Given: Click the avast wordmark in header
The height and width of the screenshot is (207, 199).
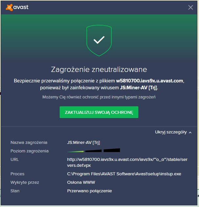Looking at the screenshot, I should click(x=21, y=7).
